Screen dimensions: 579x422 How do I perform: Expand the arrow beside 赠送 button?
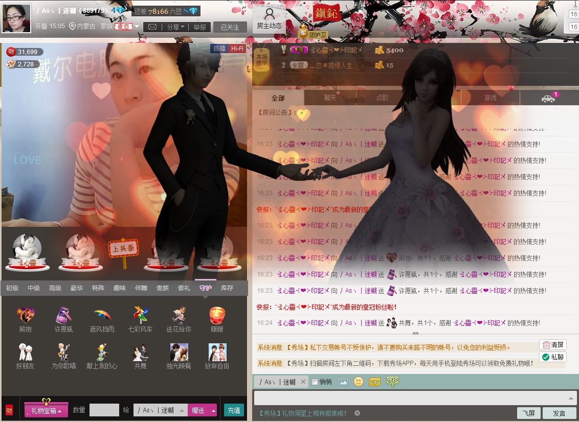coord(213,410)
